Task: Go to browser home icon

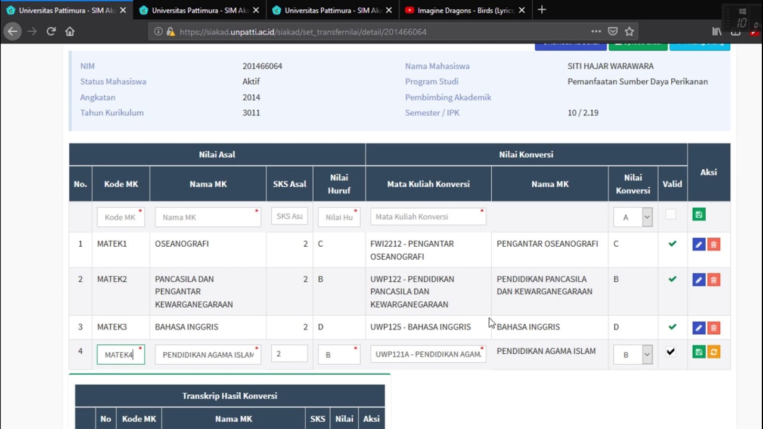Action: tap(70, 32)
